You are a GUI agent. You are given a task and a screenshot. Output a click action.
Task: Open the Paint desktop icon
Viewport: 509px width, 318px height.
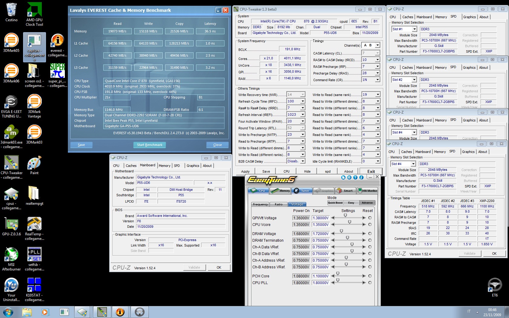(x=34, y=165)
